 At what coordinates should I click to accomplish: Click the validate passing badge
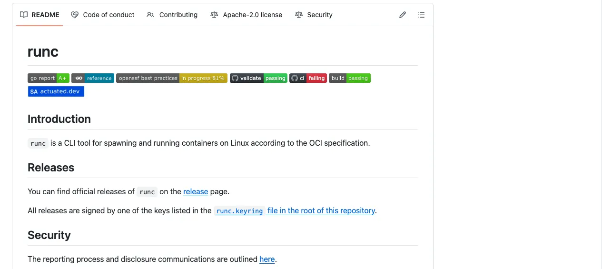258,78
